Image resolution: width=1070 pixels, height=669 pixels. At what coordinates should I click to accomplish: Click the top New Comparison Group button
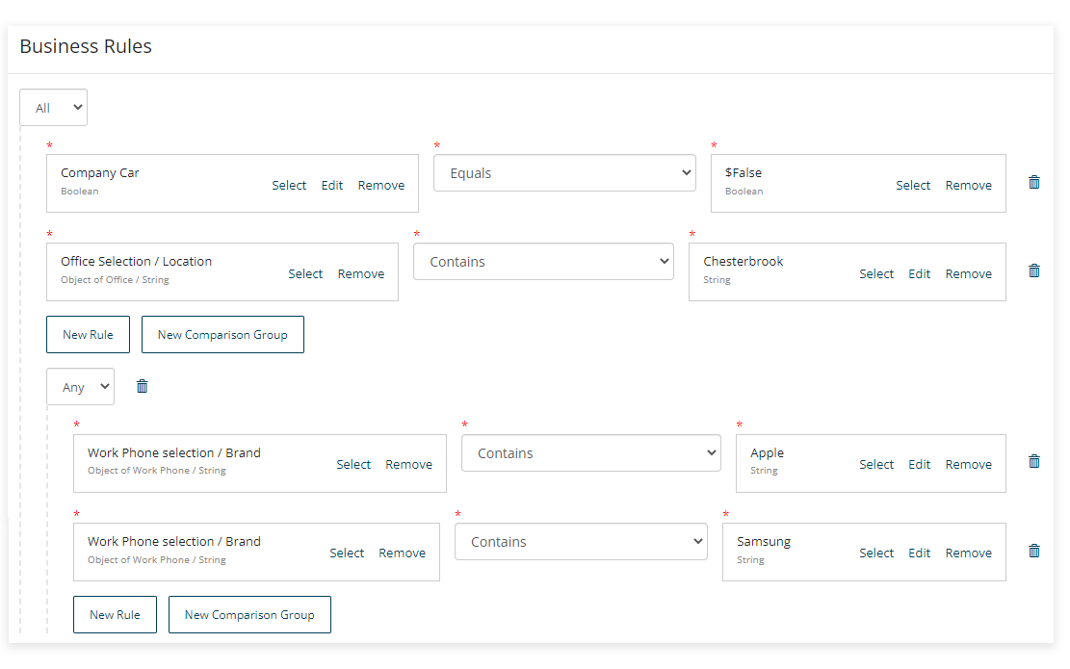(x=222, y=334)
